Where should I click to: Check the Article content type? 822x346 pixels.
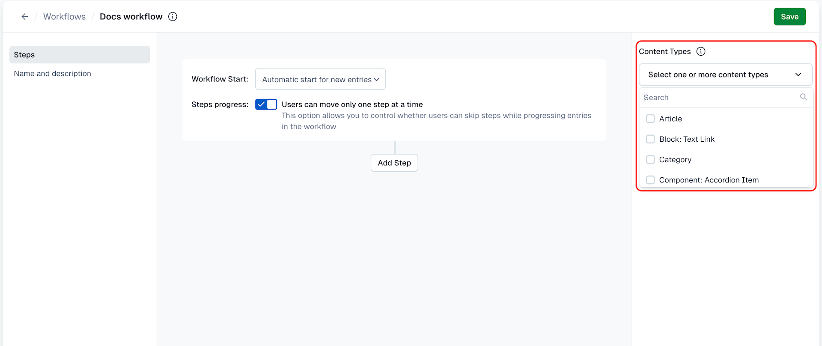click(650, 119)
